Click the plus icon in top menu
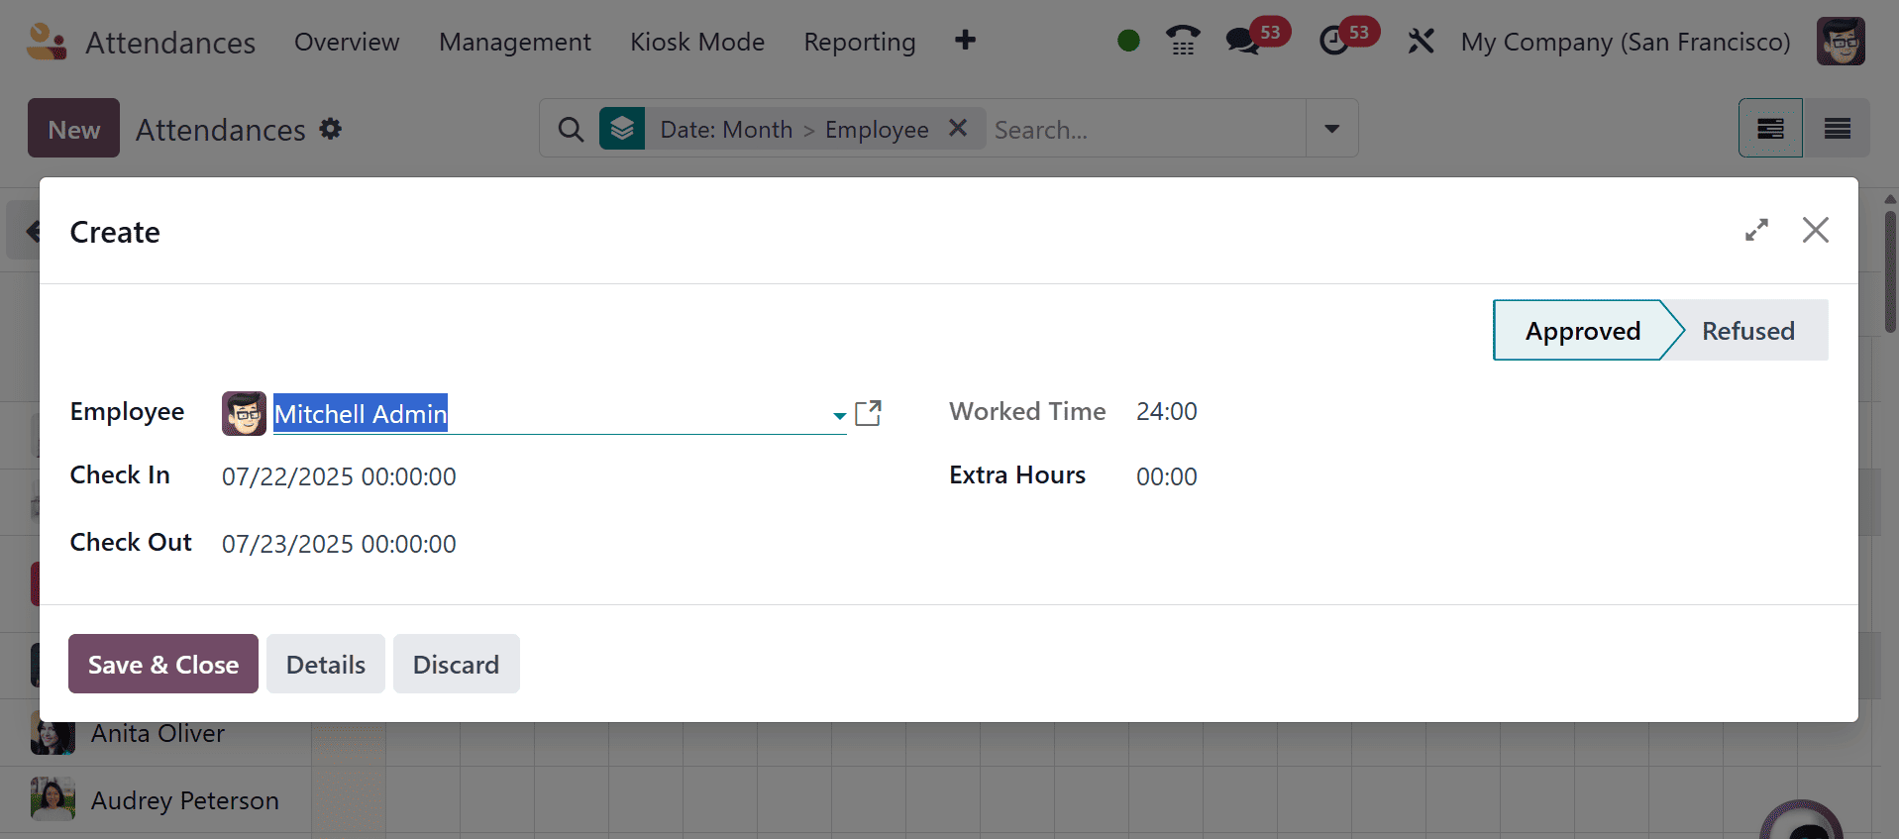1899x839 pixels. coord(965,41)
